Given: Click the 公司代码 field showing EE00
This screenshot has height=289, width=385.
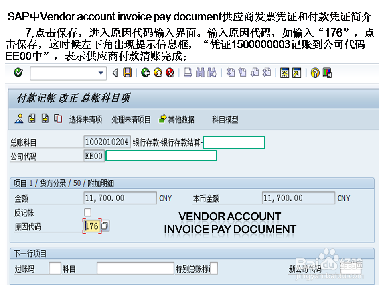Looking at the screenshot, I should pos(94,156).
